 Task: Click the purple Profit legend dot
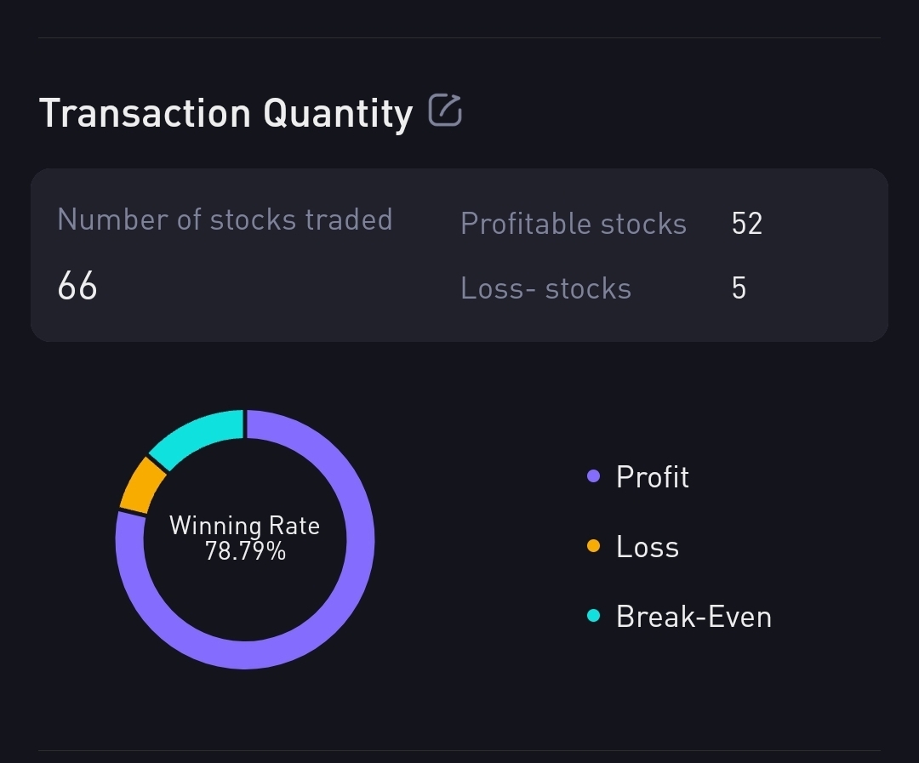pos(594,476)
